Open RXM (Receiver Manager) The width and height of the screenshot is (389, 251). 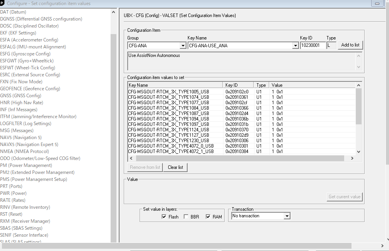25,221
